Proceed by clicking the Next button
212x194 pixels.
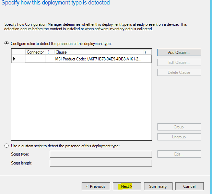click(127, 186)
